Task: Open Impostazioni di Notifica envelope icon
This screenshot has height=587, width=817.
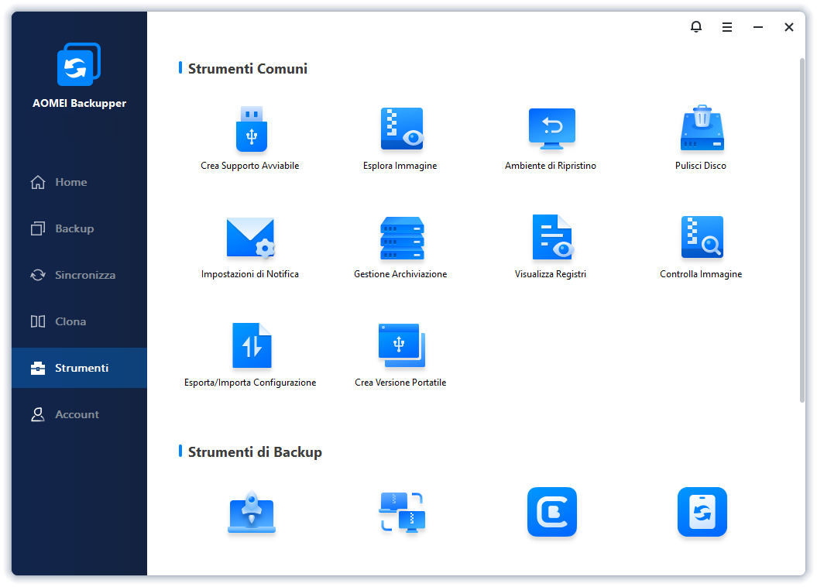Action: [250, 238]
